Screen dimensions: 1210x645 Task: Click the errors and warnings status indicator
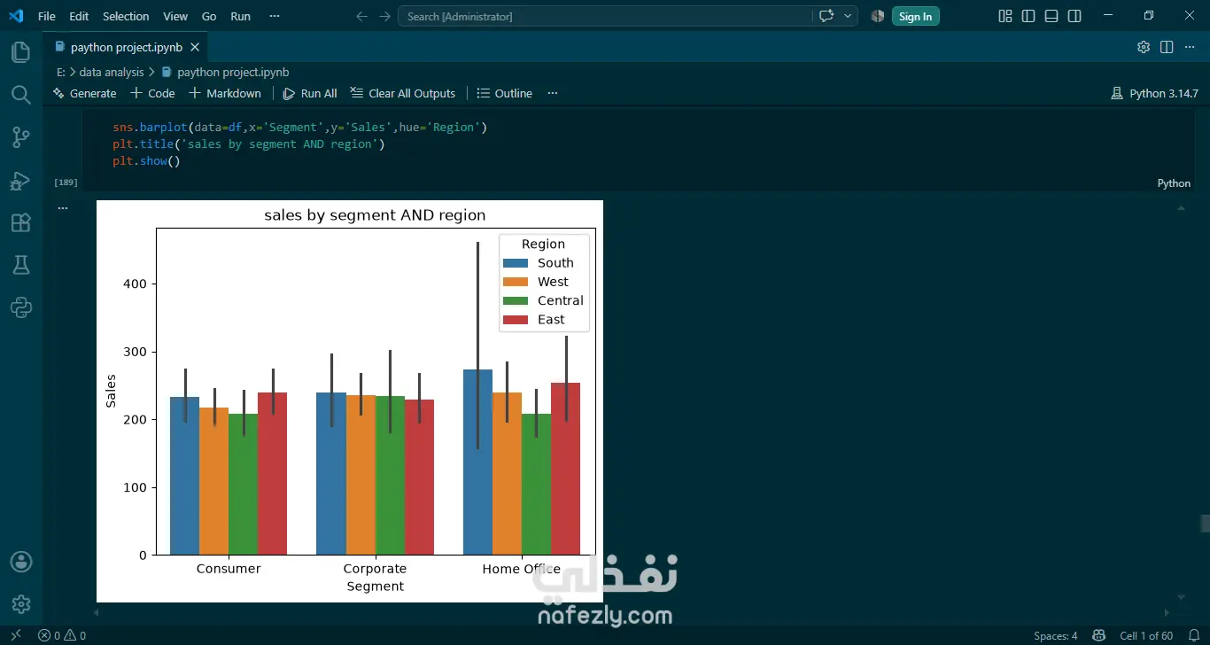point(62,635)
